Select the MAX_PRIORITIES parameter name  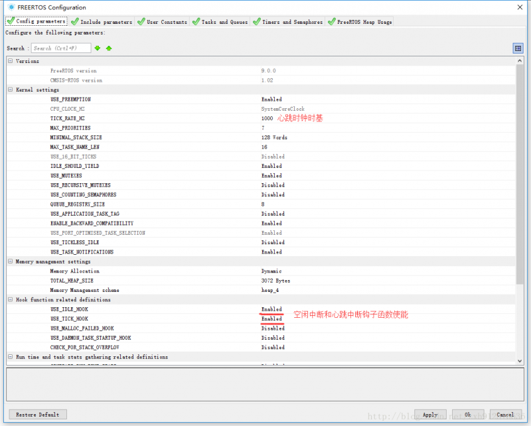(x=70, y=128)
